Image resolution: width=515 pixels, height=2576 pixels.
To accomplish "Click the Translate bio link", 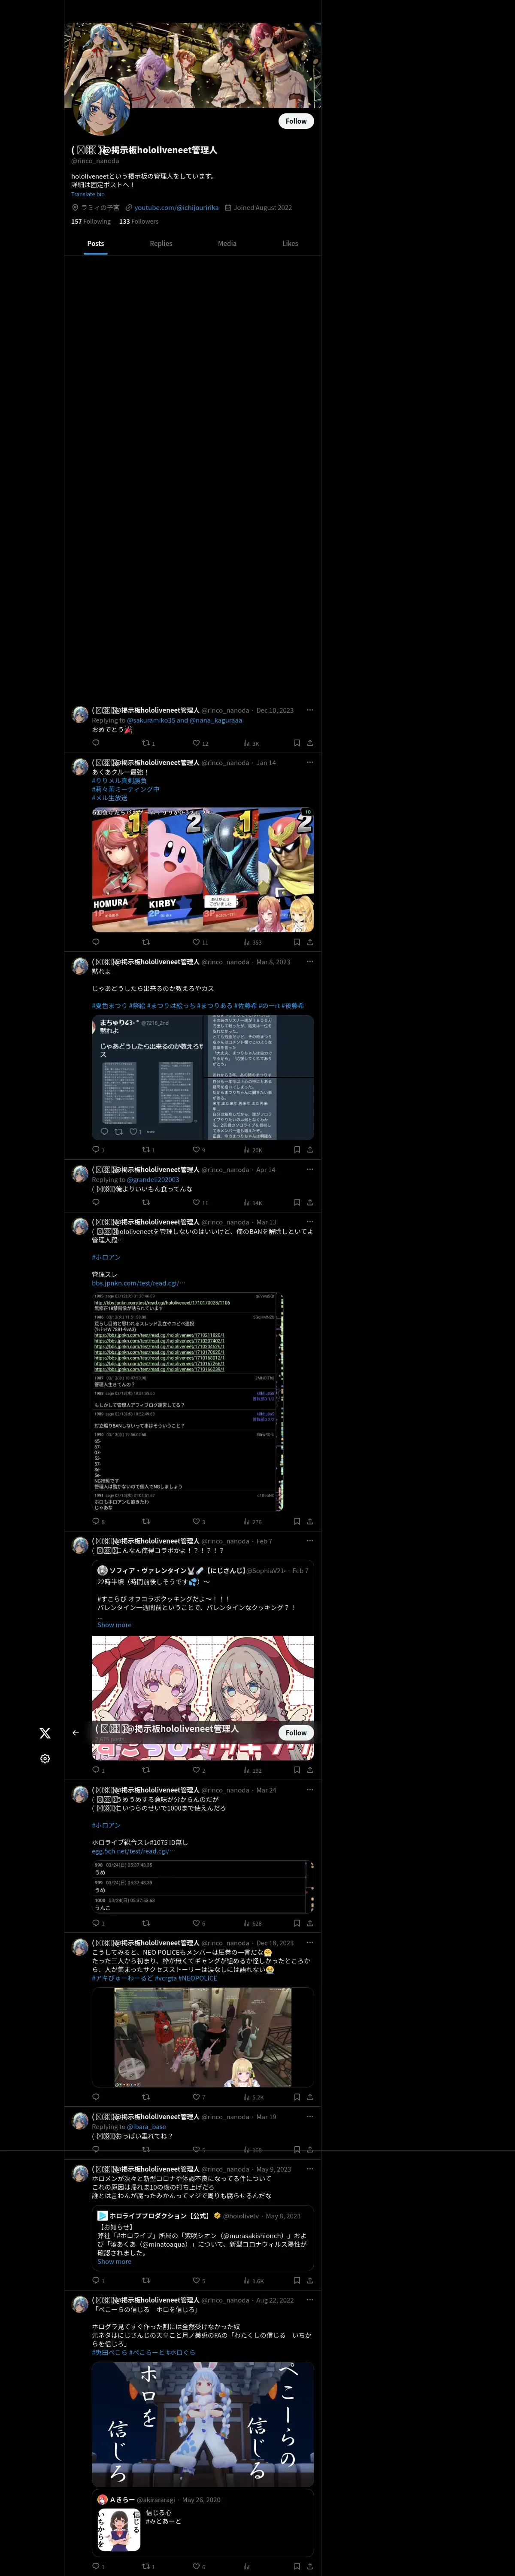I will point(88,194).
